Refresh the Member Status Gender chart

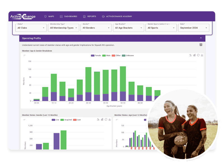click(106, 120)
